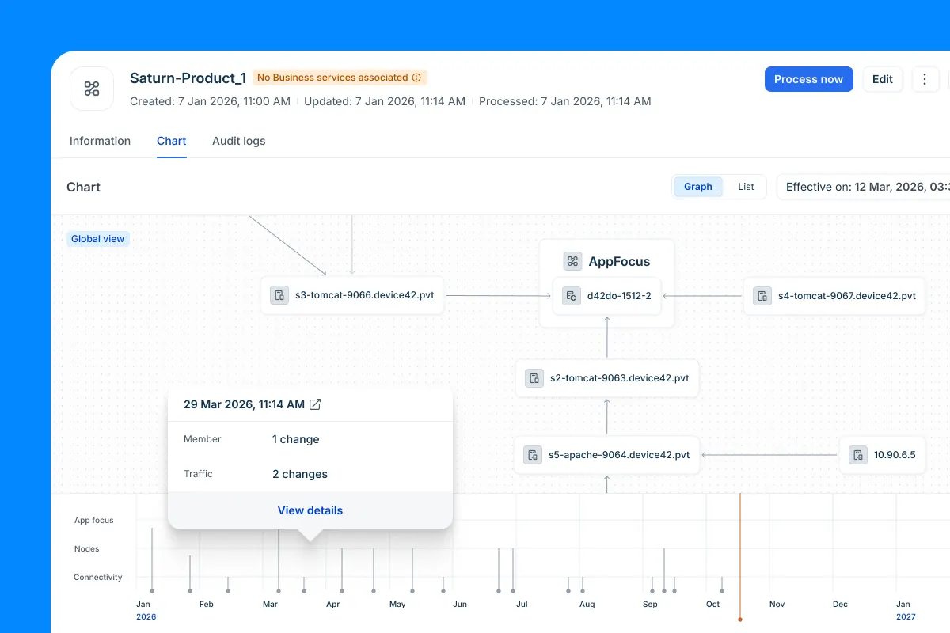
Task: Click the 10.90.6.5 node icon
Action: coord(858,455)
